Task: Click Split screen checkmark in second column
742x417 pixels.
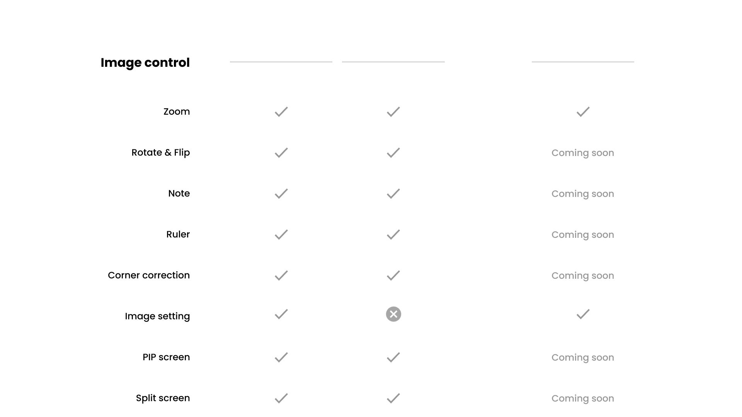Action: point(393,398)
